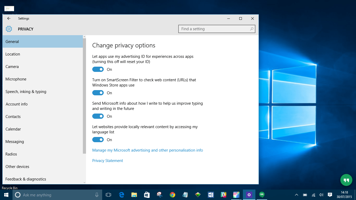
Task: Open Task View on the taskbar
Action: [108, 195]
